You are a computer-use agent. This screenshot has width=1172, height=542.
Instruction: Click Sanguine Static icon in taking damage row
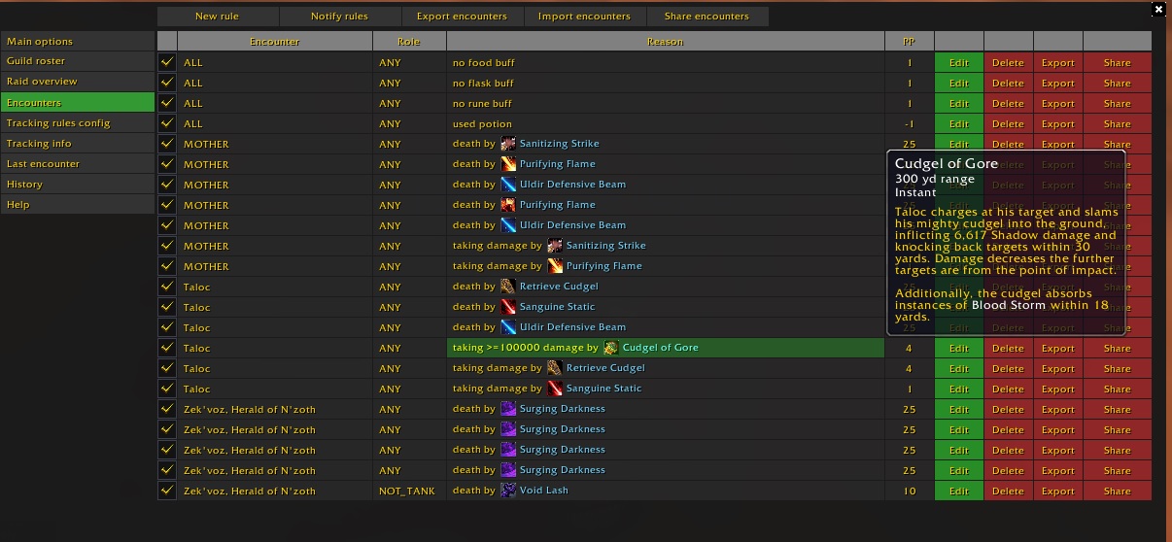click(x=555, y=389)
